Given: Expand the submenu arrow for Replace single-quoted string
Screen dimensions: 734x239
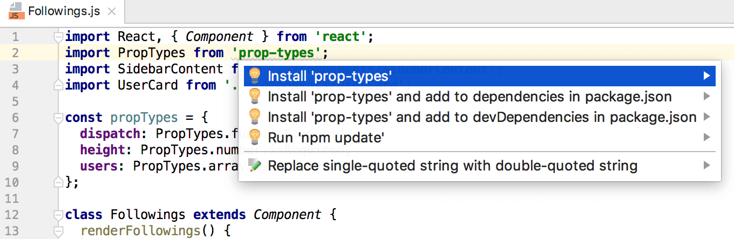Looking at the screenshot, I should (706, 166).
